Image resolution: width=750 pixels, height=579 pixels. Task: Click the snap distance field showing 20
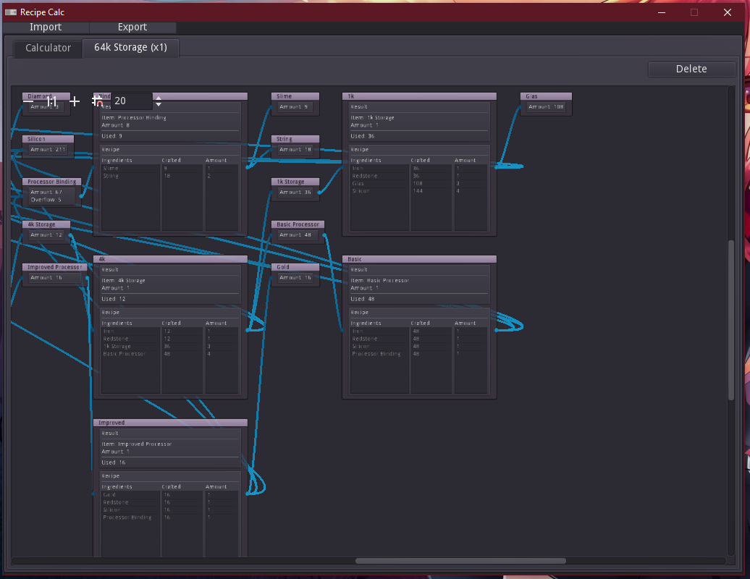click(x=130, y=101)
